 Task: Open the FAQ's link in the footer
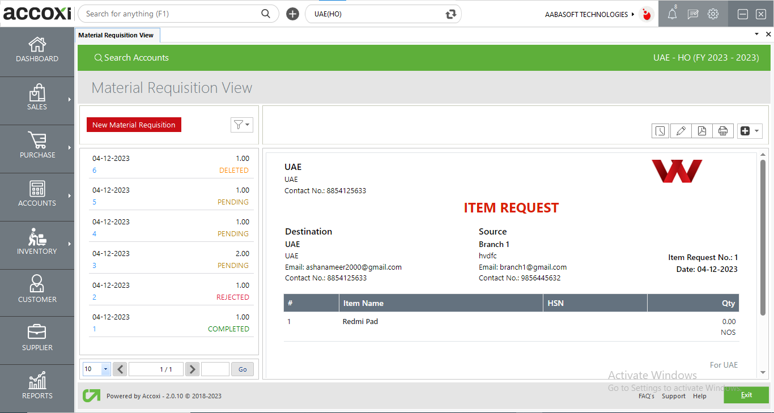click(x=647, y=396)
